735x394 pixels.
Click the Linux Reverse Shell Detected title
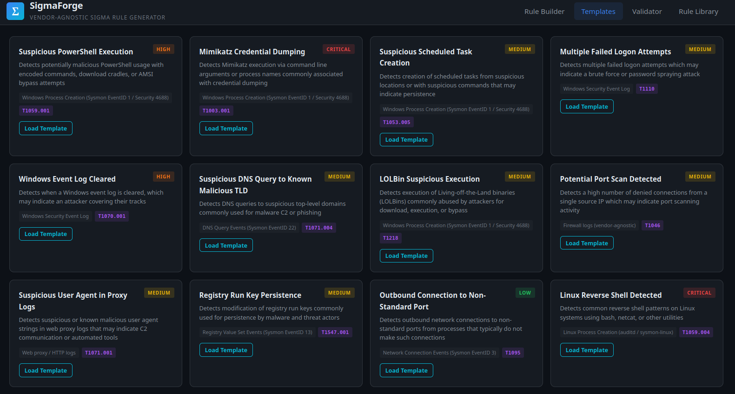coord(610,295)
